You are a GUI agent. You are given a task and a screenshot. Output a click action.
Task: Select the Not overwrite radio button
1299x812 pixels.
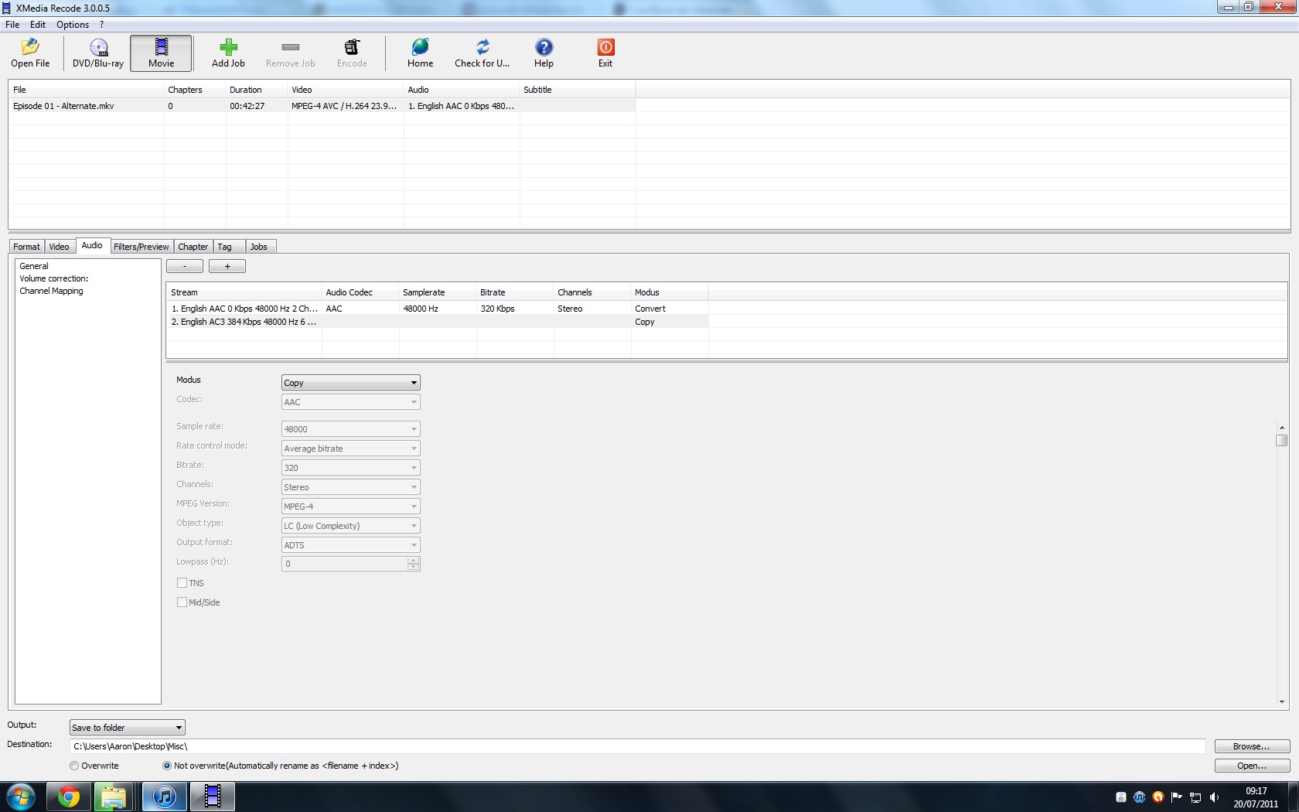(167, 766)
